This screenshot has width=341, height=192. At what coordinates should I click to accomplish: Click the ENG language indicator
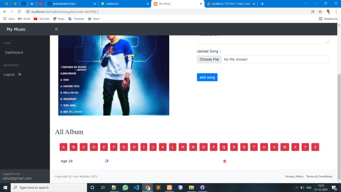(x=309, y=187)
